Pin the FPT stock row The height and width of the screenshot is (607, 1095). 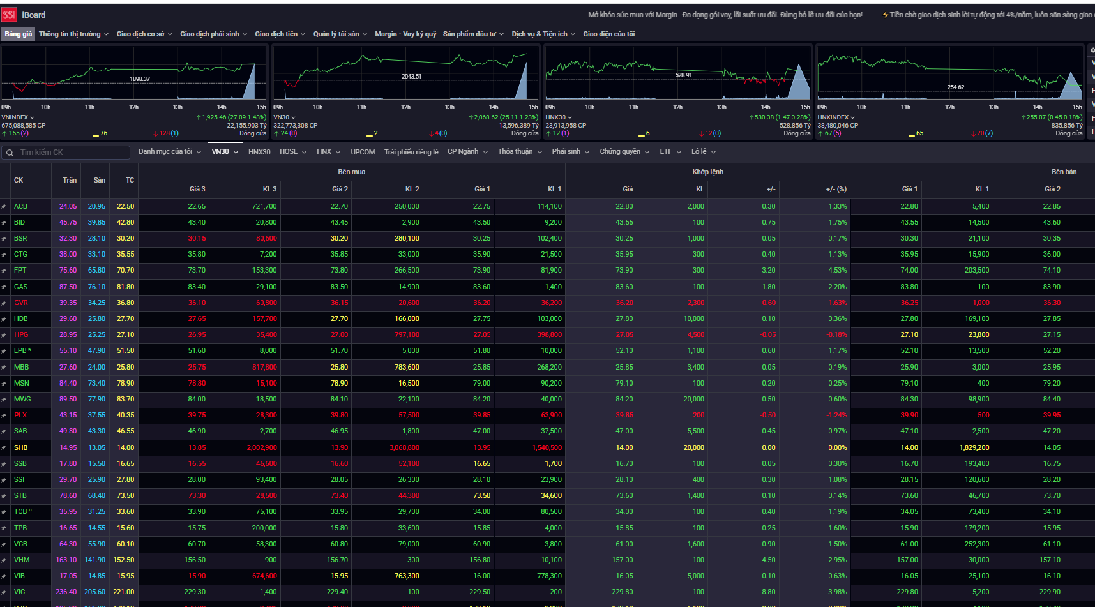point(4,271)
